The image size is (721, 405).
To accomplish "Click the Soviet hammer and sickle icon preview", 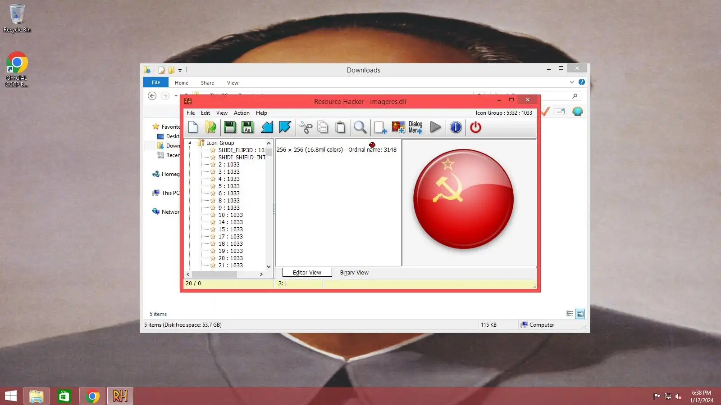I will coord(463,199).
